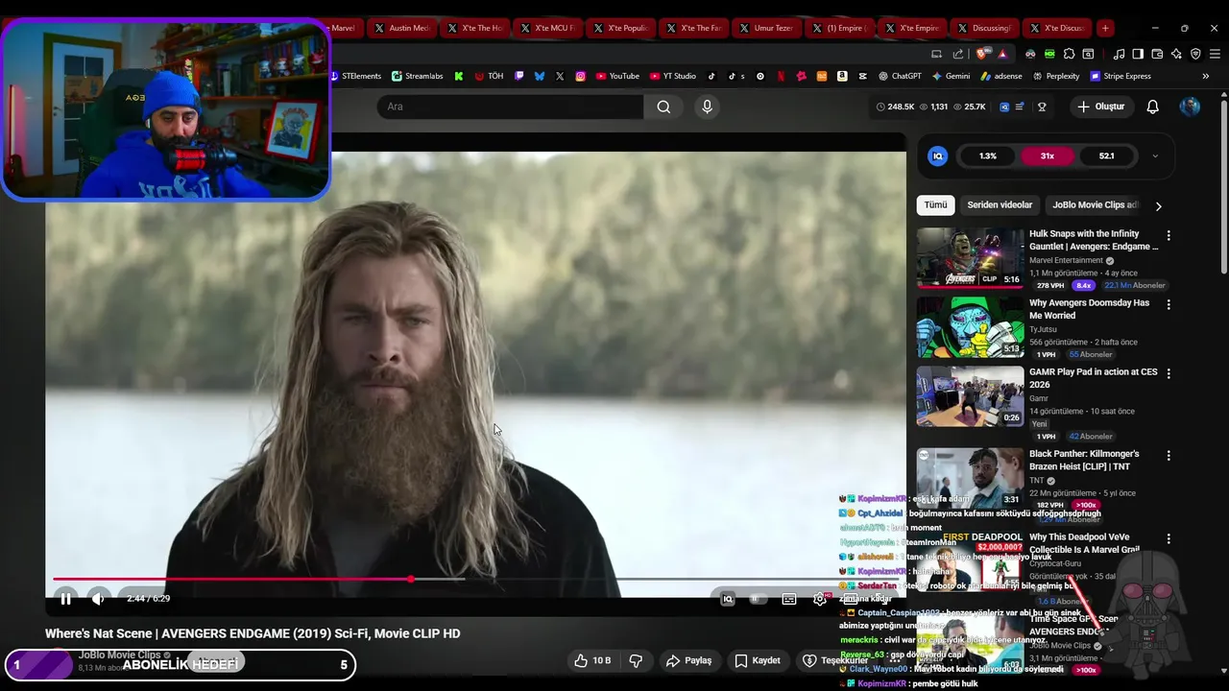The image size is (1229, 691).
Task: Dislike the video
Action: coord(635,660)
